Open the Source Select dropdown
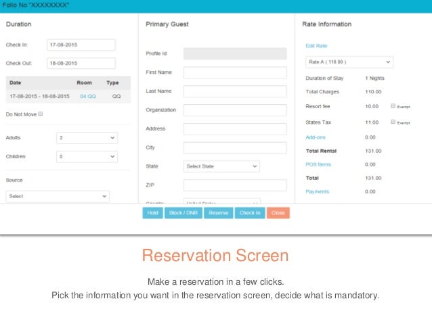The image size is (432, 324). click(x=58, y=196)
